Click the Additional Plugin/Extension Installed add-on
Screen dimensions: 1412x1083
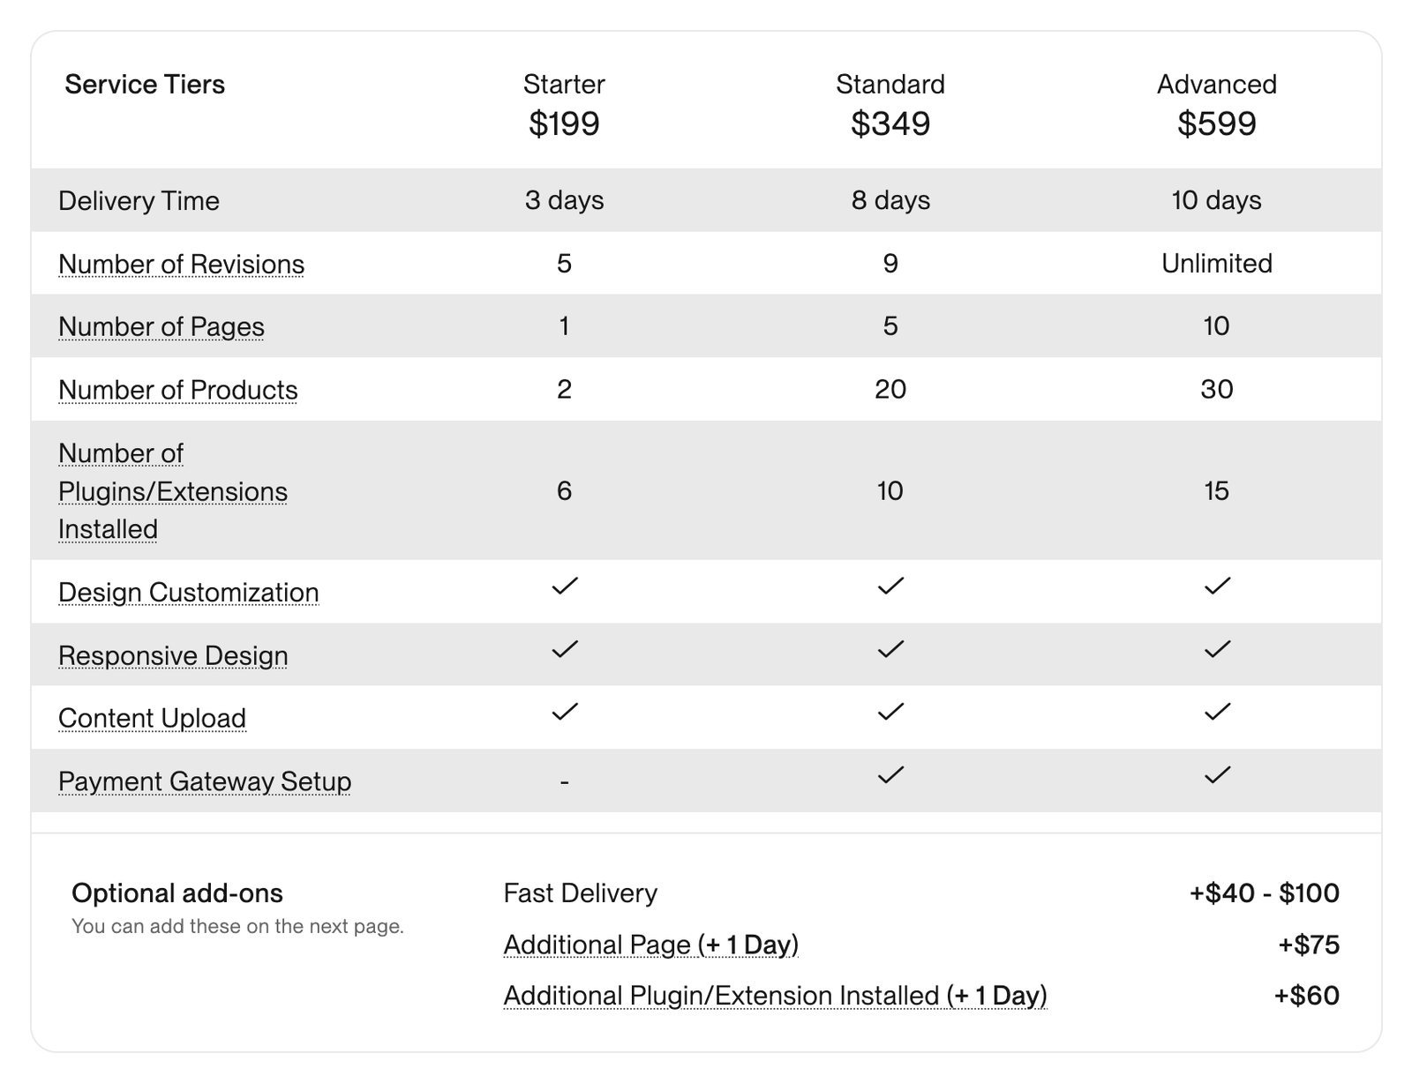coord(775,996)
